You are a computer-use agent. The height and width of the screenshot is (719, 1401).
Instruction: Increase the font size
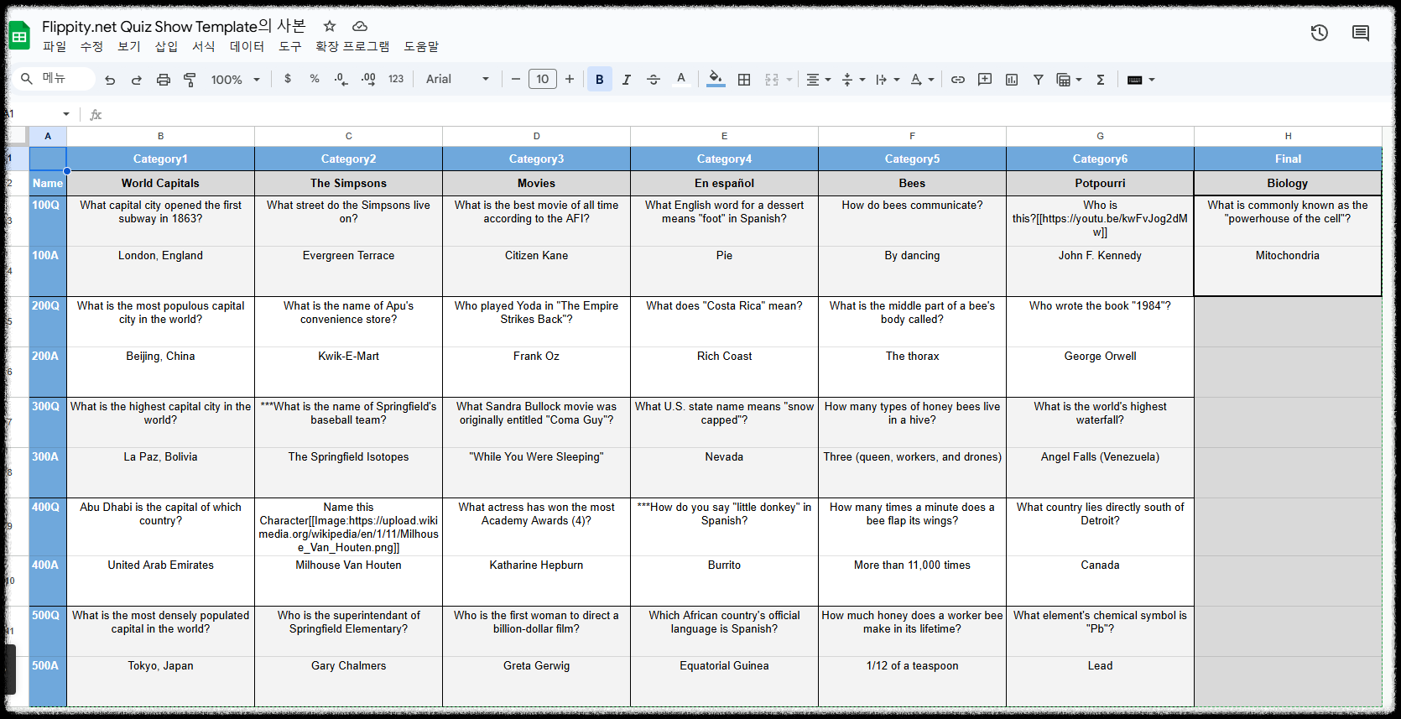[x=570, y=79]
